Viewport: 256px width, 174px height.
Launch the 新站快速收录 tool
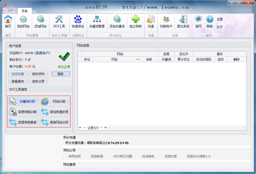(x=55, y=112)
